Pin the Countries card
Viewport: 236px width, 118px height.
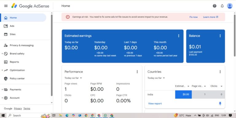220,104
